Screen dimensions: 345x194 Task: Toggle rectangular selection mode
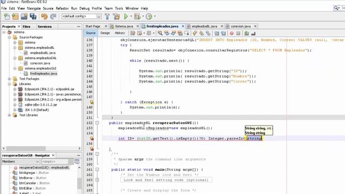[x=187, y=33]
